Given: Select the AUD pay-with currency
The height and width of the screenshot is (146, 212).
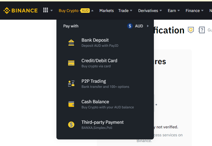Looking at the screenshot, I should pos(139,26).
